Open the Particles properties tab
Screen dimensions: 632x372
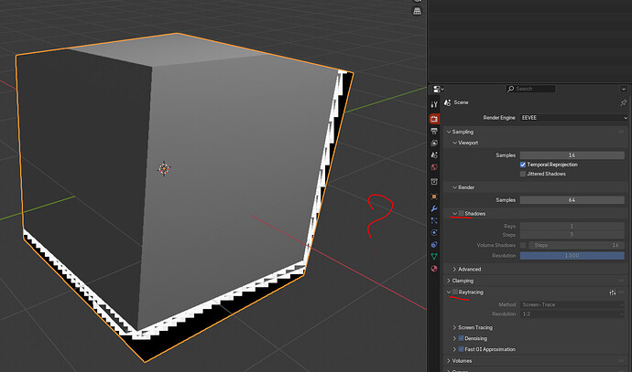(x=434, y=220)
